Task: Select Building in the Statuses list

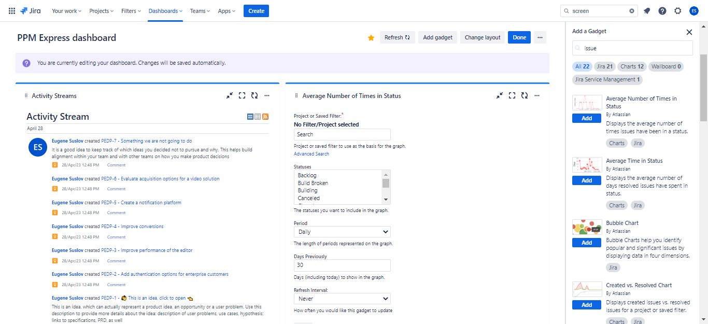Action: (x=307, y=190)
